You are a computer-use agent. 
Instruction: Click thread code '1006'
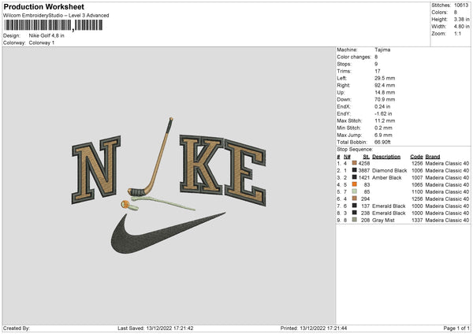[x=417, y=171]
